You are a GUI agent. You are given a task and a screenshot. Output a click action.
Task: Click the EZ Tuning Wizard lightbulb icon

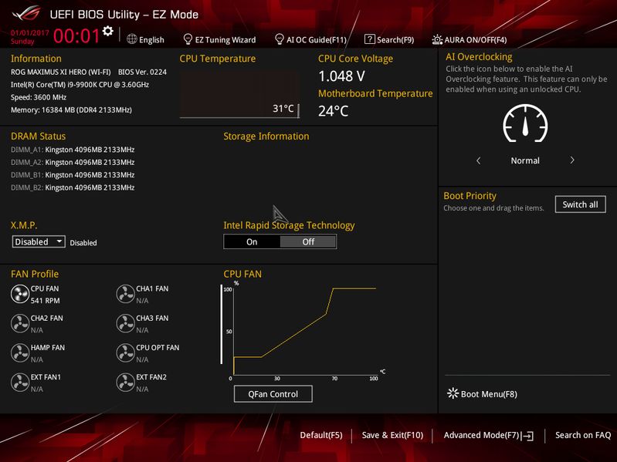(x=188, y=39)
